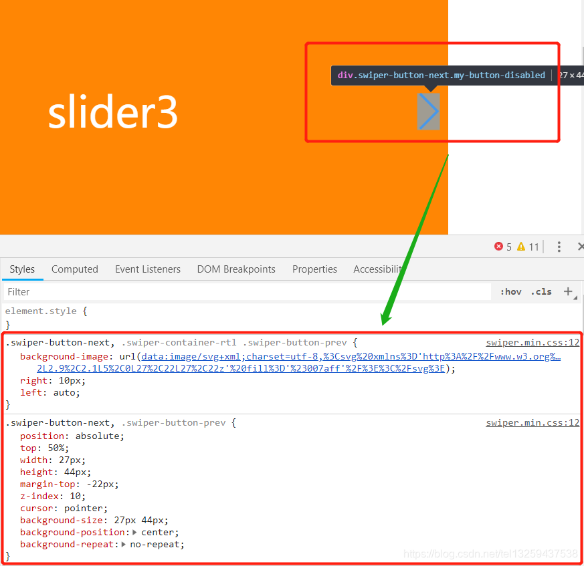Open the DOM Breakpoints tab
This screenshot has width=584, height=566.
coord(236,269)
